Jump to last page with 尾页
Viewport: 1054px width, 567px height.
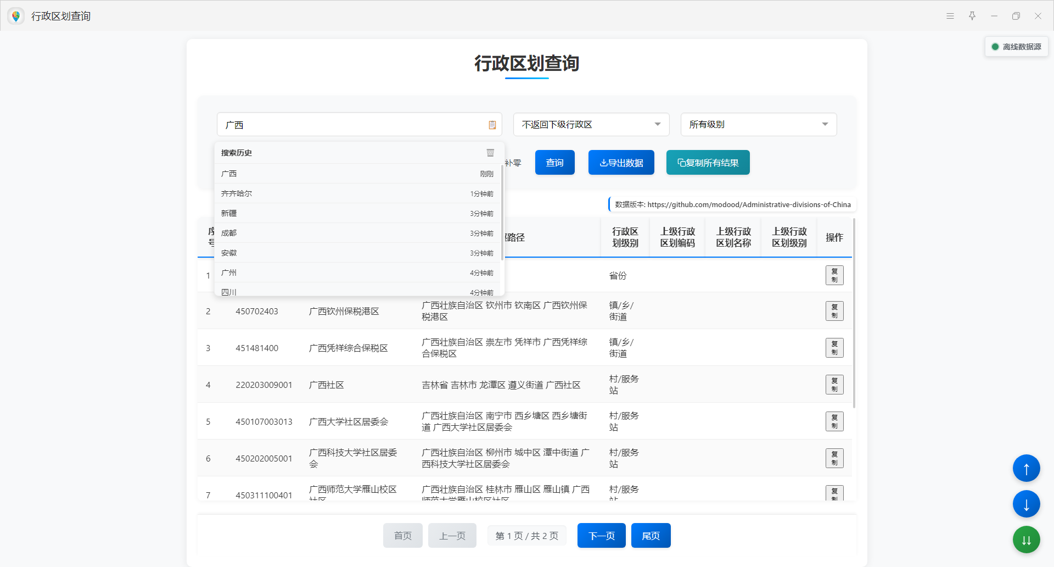(651, 536)
